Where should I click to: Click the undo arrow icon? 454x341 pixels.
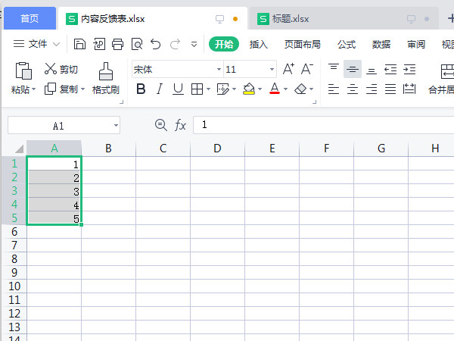156,44
